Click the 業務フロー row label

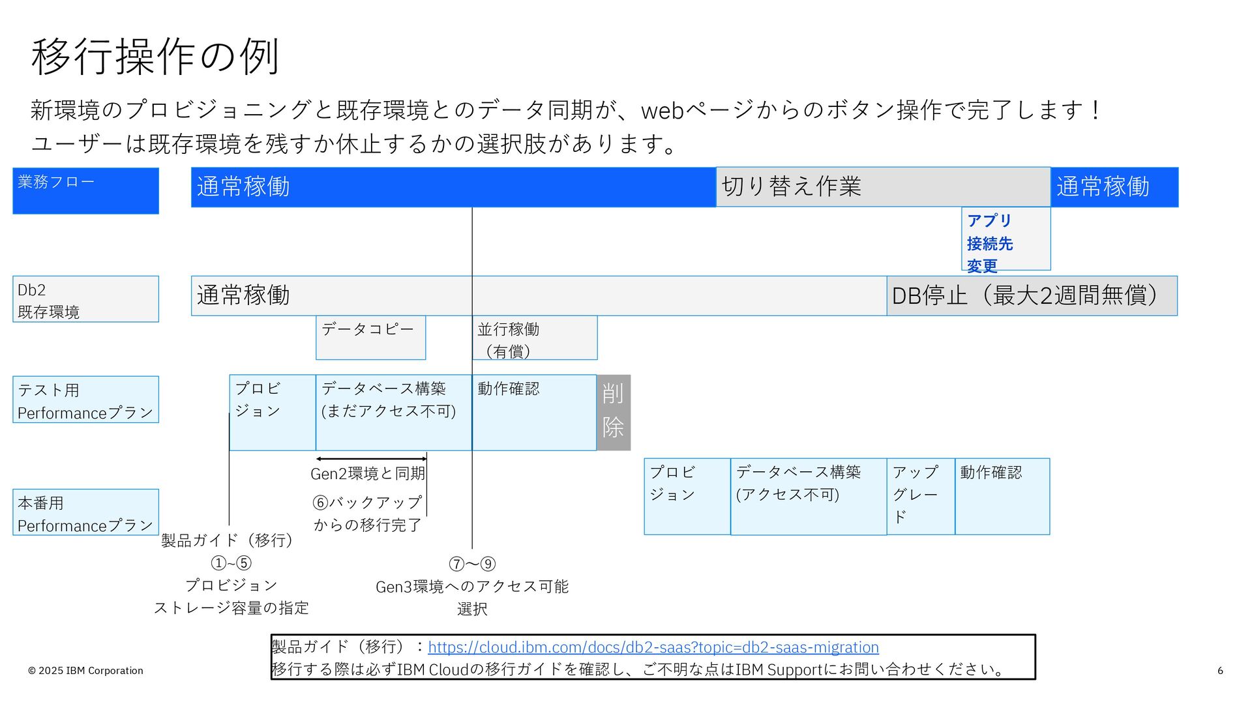(85, 190)
